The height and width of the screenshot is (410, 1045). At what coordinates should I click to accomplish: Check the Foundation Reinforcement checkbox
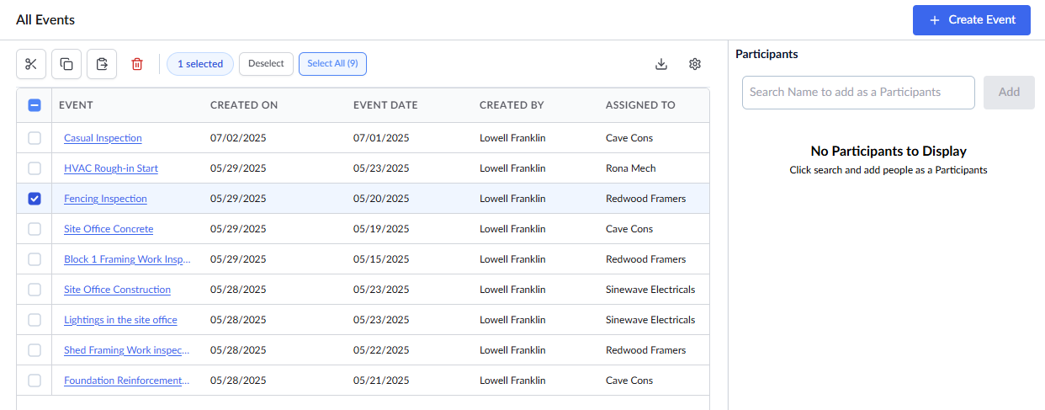pos(34,381)
